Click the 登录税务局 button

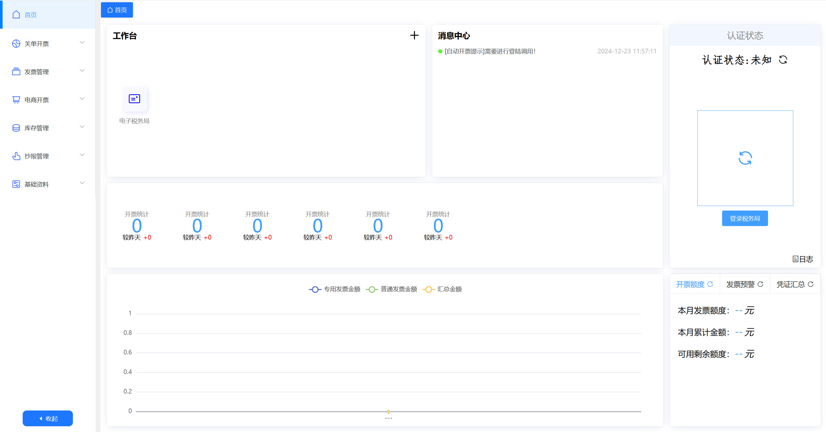point(744,219)
